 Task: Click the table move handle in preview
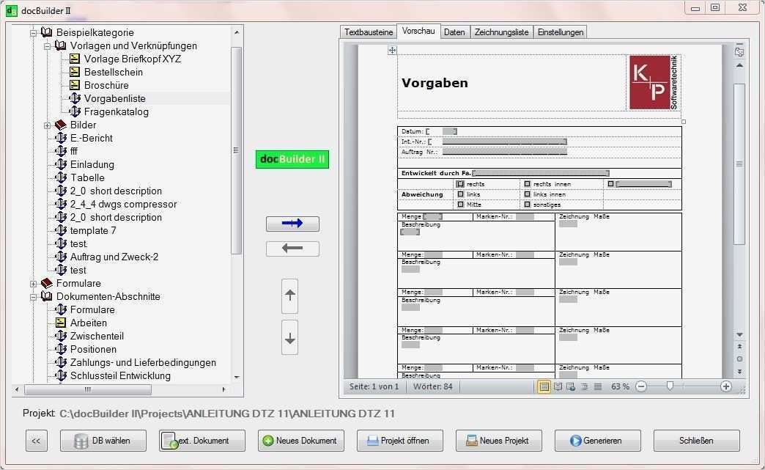[392, 50]
